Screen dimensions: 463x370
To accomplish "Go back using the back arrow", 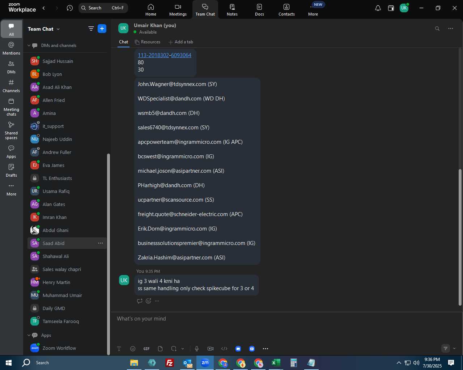I will point(44,8).
